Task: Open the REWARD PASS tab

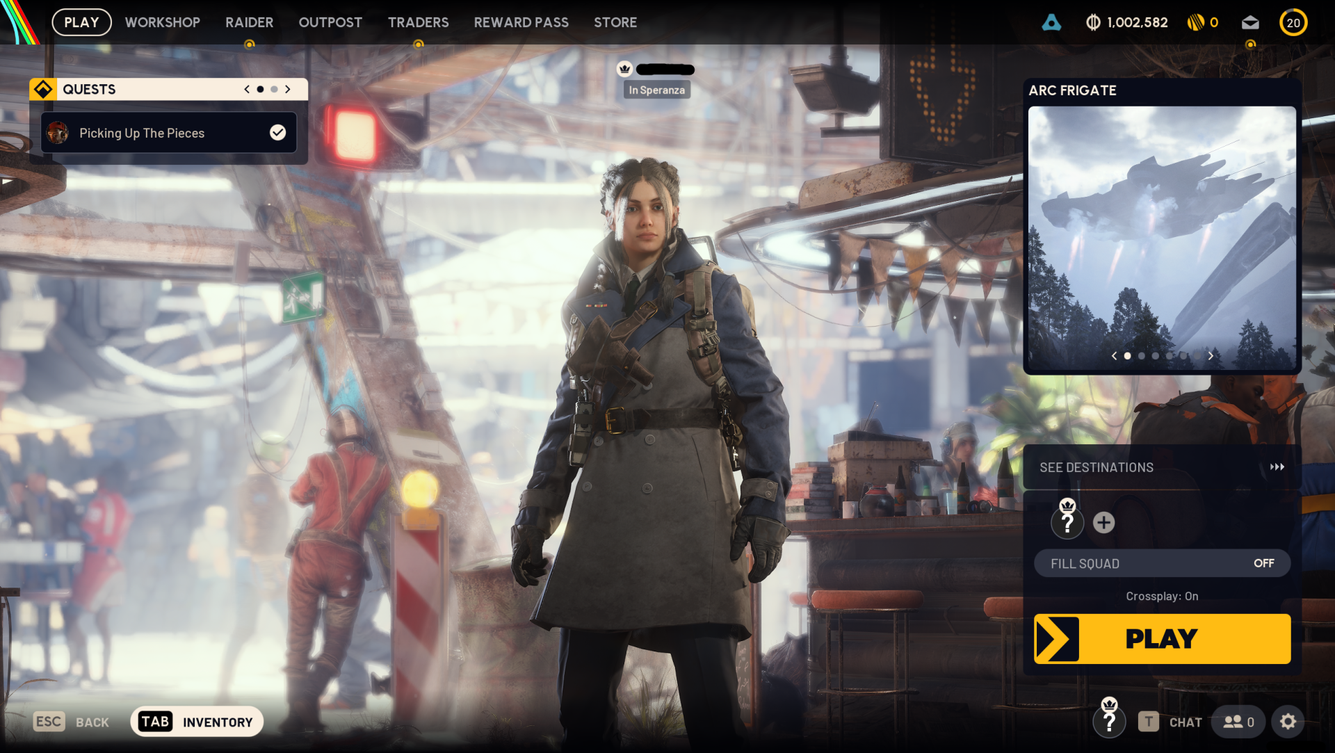Action: coord(521,22)
